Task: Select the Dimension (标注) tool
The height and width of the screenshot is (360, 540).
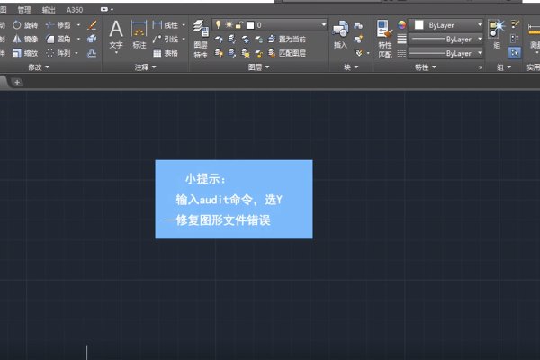Action: [x=139, y=34]
